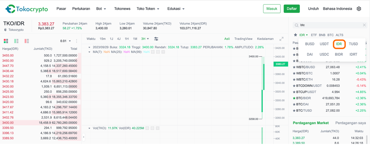
Task: Expand the 3H interval dropdown
Action: [145, 39]
